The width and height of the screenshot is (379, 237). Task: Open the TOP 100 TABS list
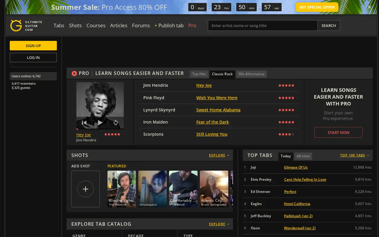pos(352,155)
